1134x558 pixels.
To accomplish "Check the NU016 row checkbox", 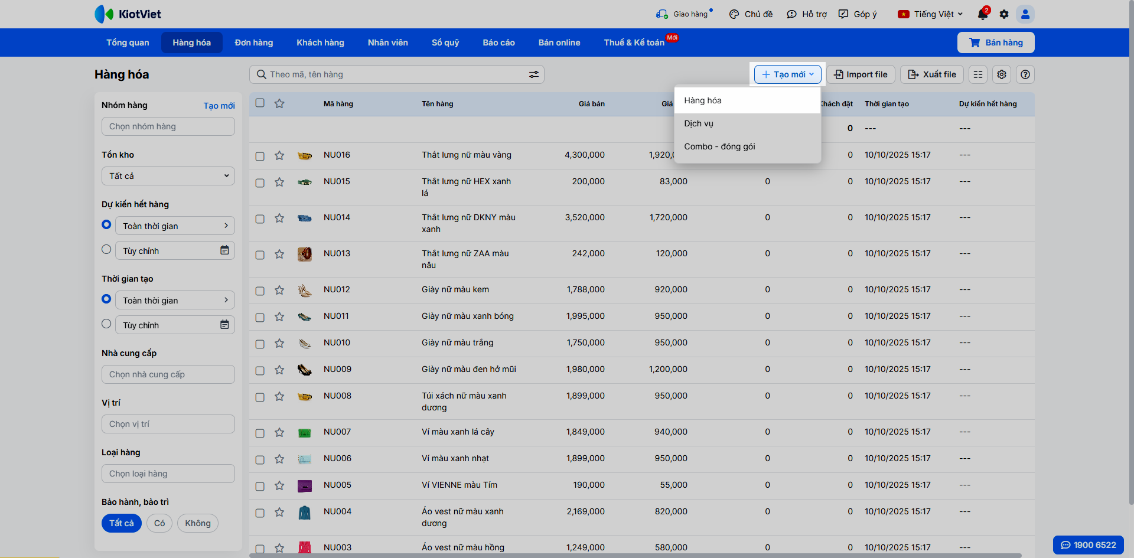I will [260, 156].
